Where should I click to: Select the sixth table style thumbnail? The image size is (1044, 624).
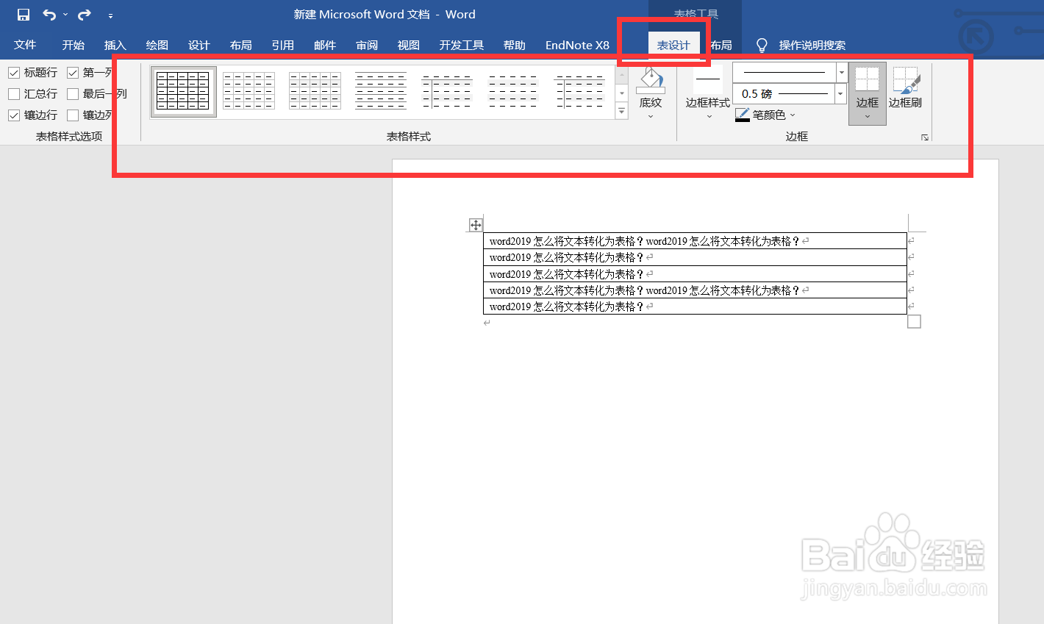click(x=513, y=91)
